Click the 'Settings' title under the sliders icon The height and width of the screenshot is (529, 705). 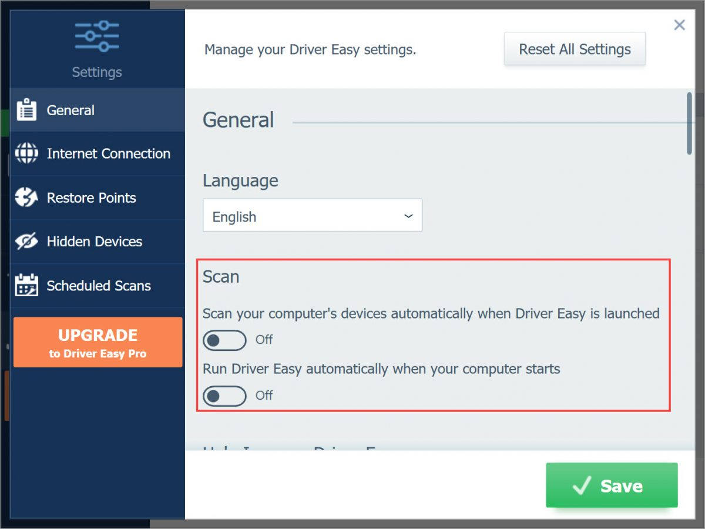(97, 72)
